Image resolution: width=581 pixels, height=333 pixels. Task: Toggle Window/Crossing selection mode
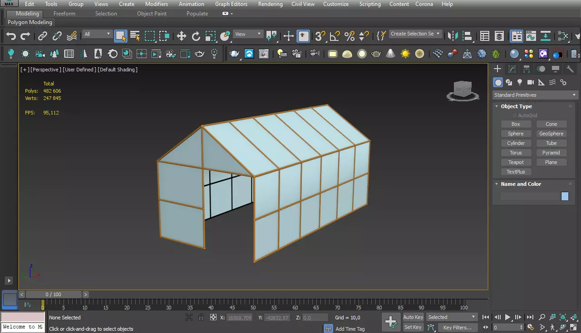tap(164, 36)
